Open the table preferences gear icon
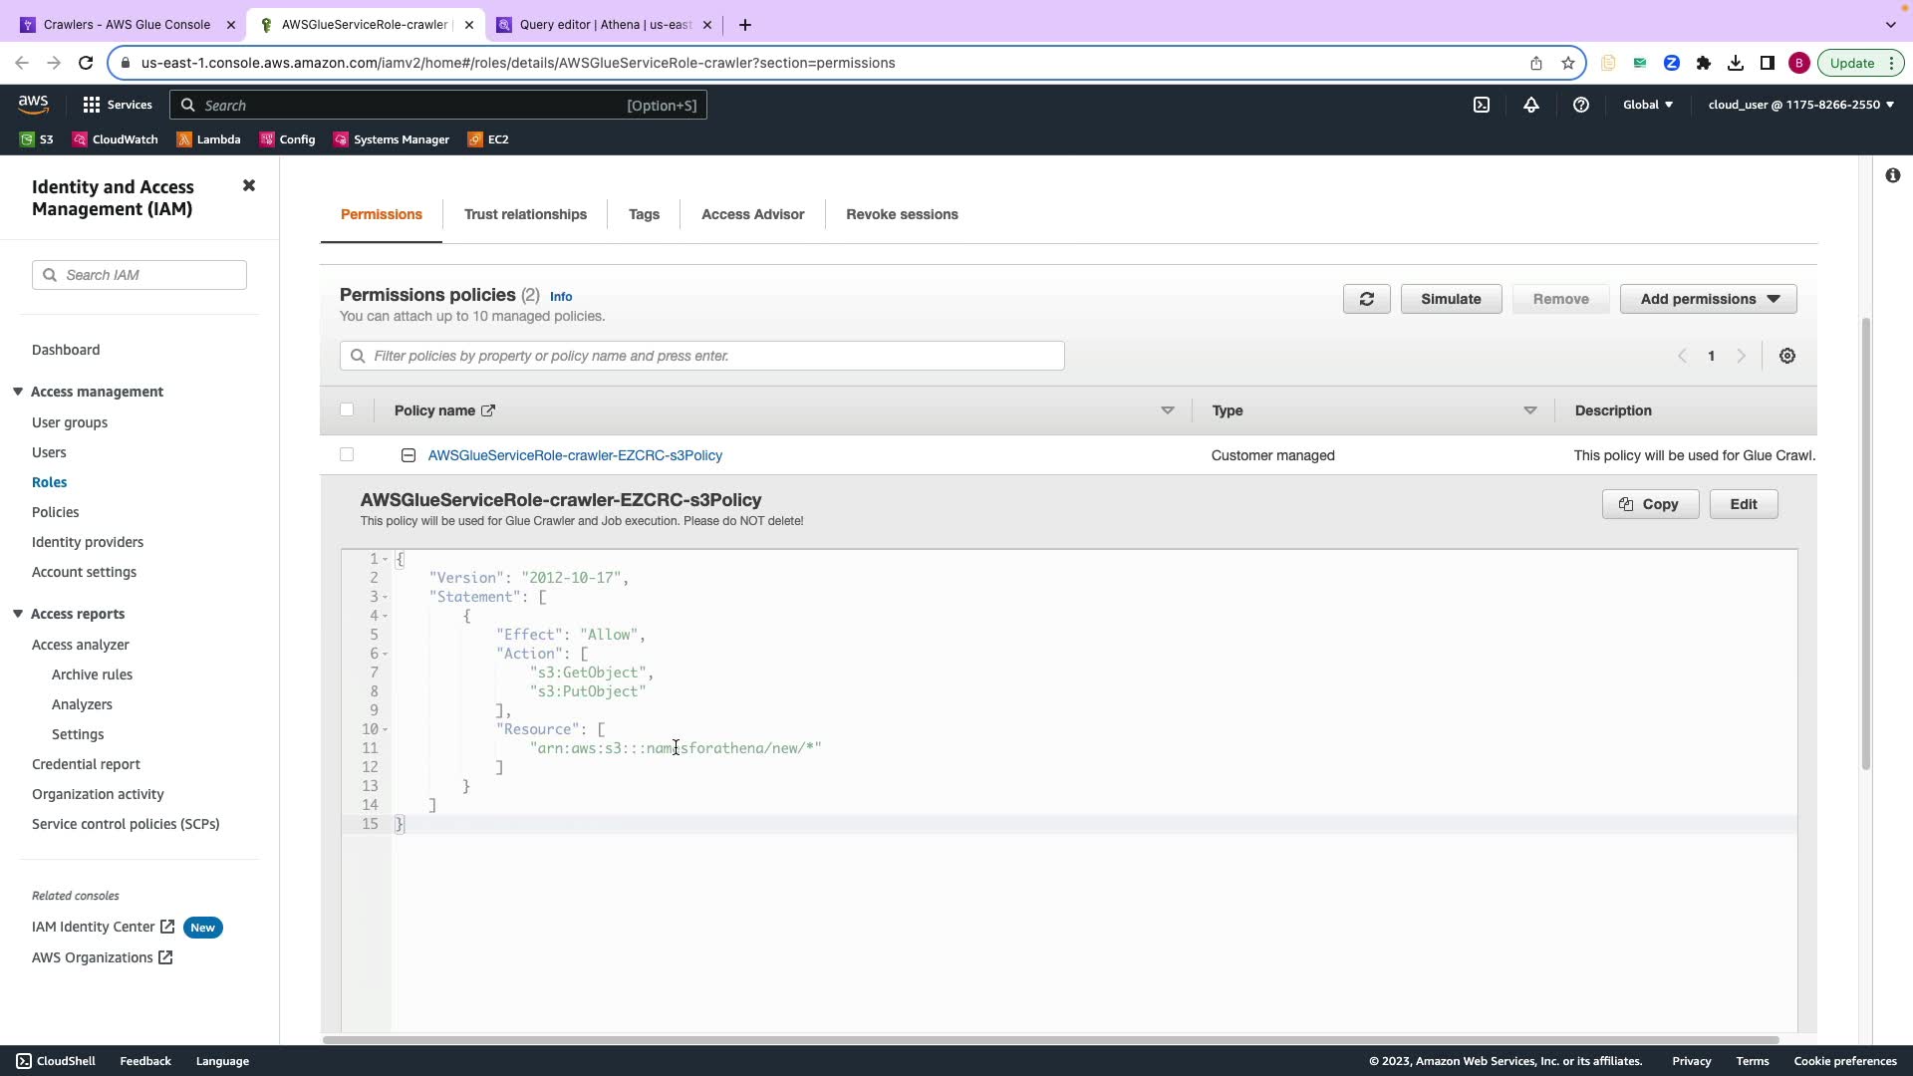Viewport: 1913px width, 1076px height. point(1787,356)
